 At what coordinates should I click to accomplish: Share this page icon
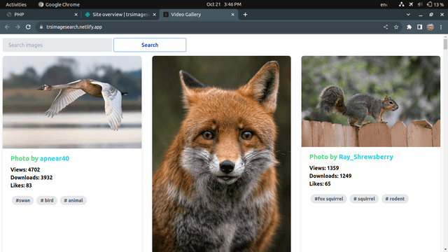[x=386, y=27]
